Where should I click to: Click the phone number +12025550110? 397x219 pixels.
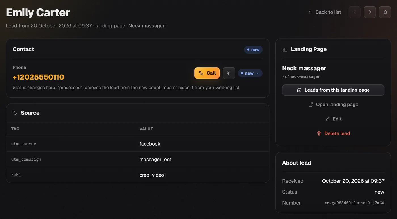click(38, 77)
